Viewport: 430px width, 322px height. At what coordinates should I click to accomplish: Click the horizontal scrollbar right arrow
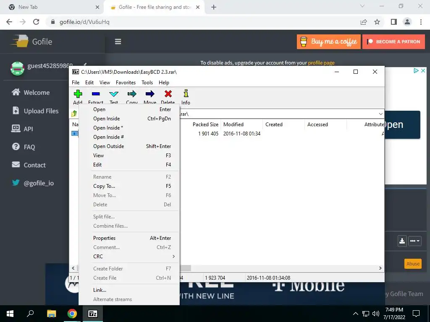[380, 268]
